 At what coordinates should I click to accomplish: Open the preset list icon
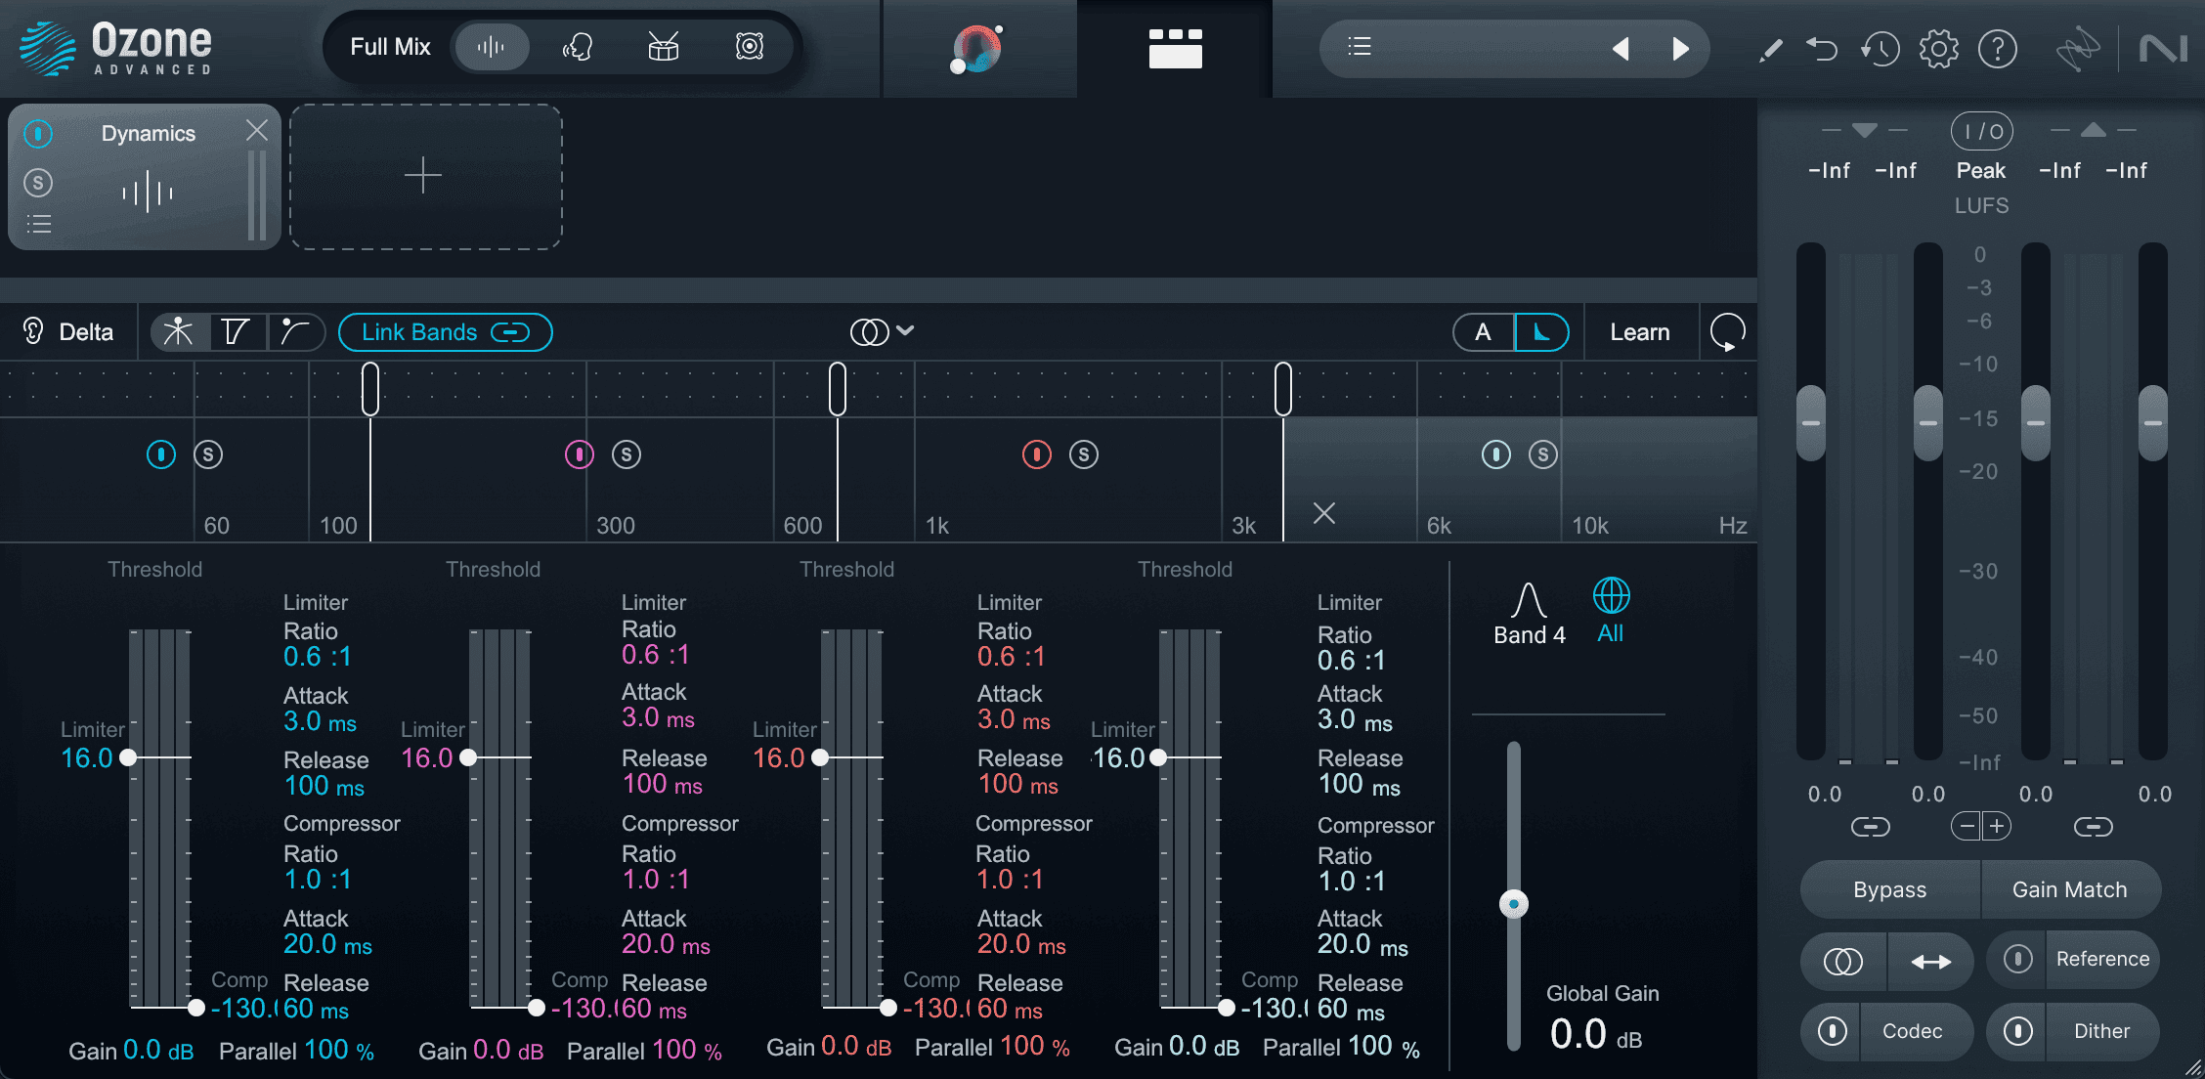pyautogui.click(x=1360, y=47)
